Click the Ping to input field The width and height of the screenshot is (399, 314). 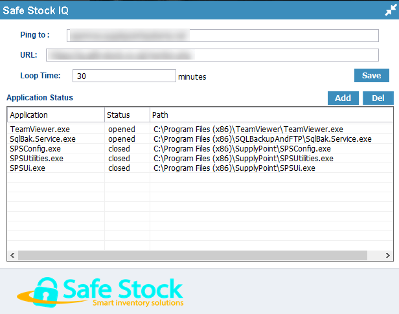point(223,36)
